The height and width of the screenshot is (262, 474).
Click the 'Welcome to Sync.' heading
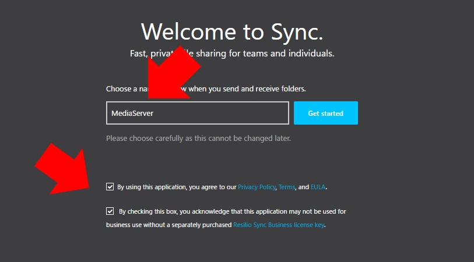pos(232,31)
